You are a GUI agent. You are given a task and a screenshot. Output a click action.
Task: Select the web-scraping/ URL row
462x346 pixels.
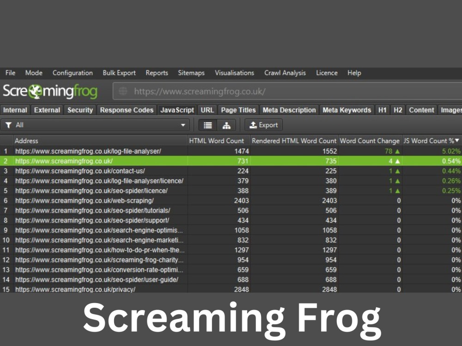(x=231, y=201)
